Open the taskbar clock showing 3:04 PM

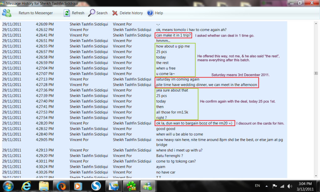[x=305, y=186]
